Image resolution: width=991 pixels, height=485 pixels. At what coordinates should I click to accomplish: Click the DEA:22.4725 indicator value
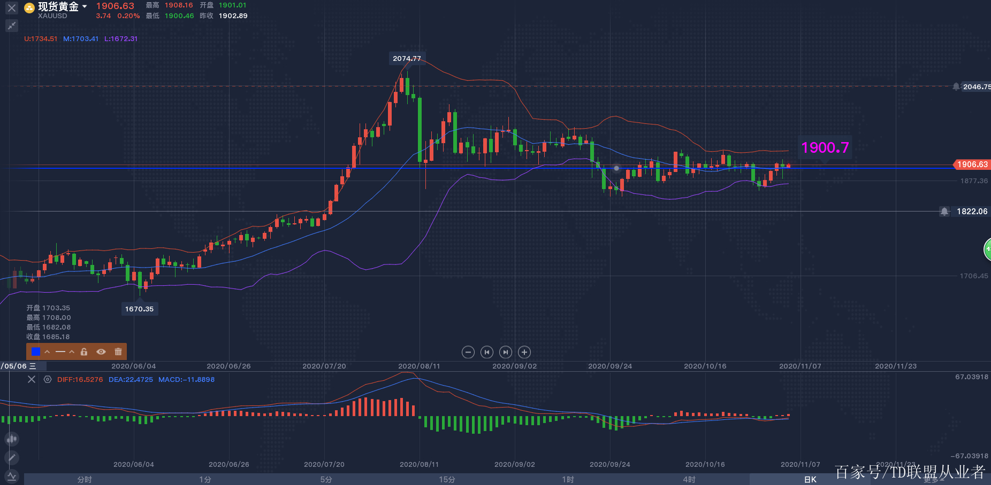(131, 379)
